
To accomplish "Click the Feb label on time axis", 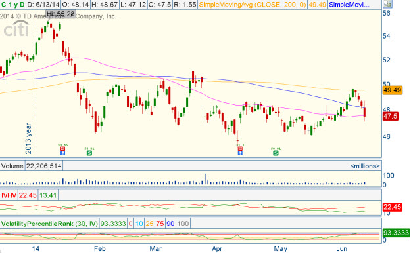I will tap(99, 249).
